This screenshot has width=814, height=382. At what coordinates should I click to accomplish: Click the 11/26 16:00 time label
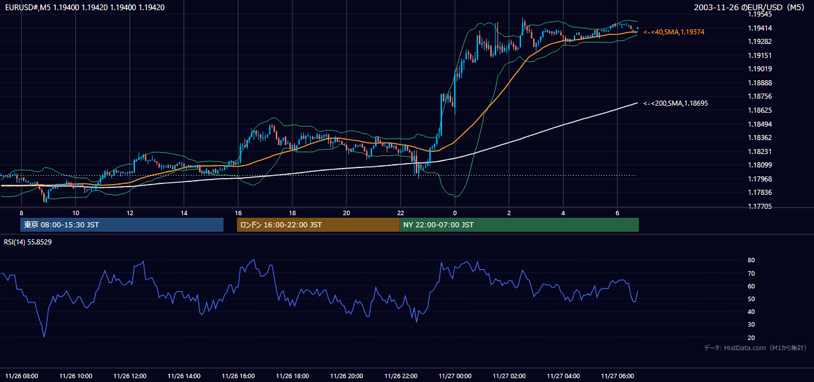tap(238, 376)
